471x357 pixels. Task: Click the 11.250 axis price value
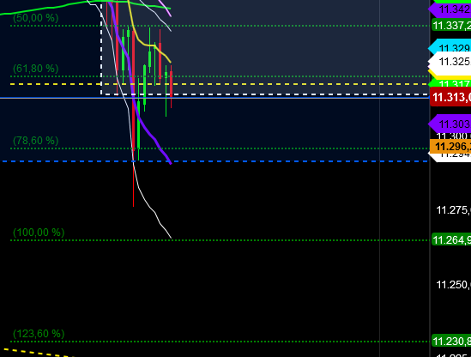(x=453, y=285)
